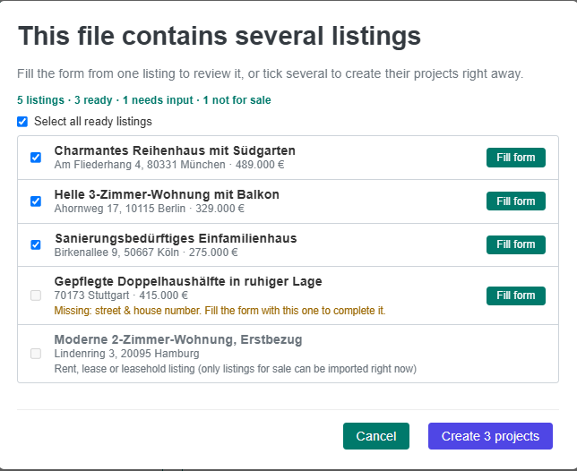This screenshot has height=471, width=577.
Task: Click the title 'Moderne 2-Zimmer-Wohnung, Erstbezug'
Action: pyautogui.click(x=178, y=339)
